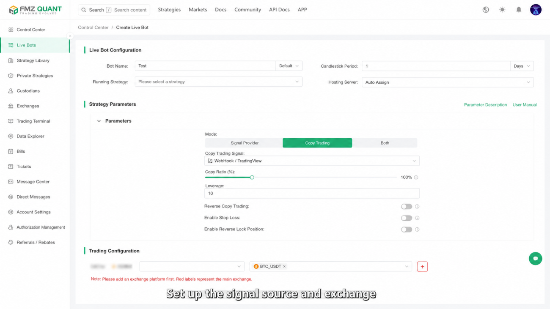Click the Copy Ratio slider track
This screenshot has width=550, height=309.
[x=301, y=178]
